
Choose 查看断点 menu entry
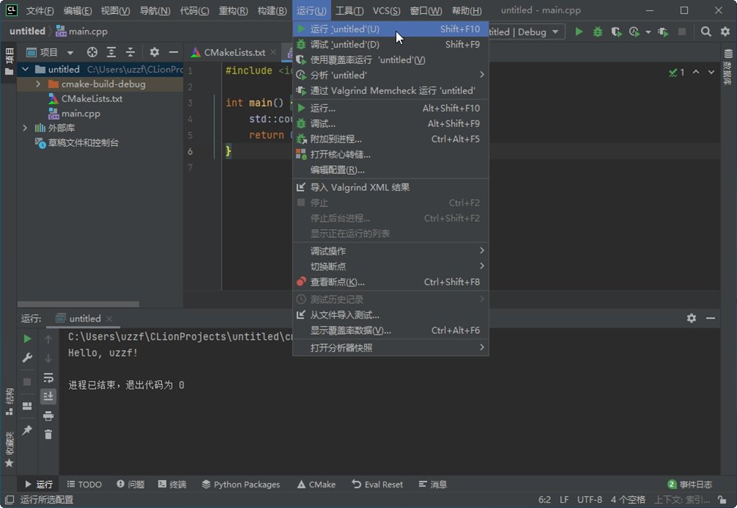[x=390, y=282]
